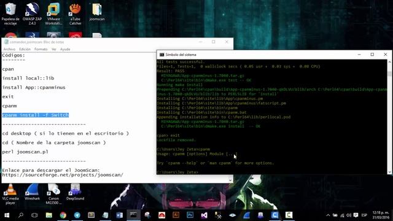This screenshot has width=393, height=221.
Task: Click highlighted line 'cpanm install -f Switch'
Action: 36,115
